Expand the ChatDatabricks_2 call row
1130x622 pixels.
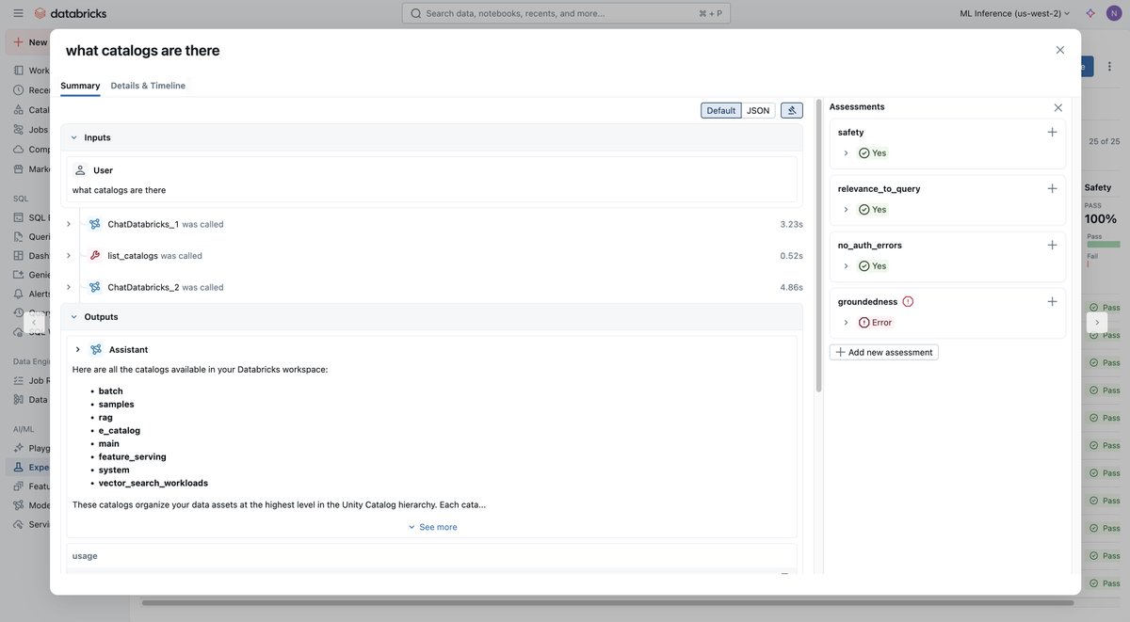click(68, 287)
